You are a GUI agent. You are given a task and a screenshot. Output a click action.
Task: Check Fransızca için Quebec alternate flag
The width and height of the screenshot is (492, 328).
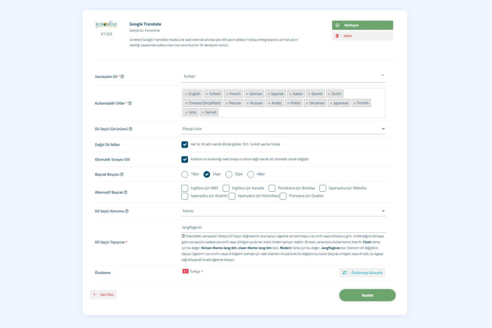click(283, 196)
